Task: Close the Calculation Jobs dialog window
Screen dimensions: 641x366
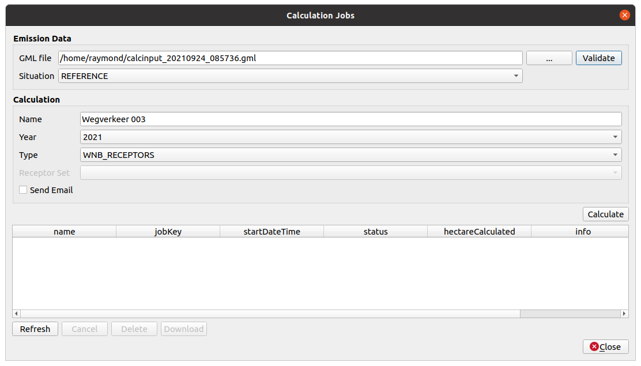Action: [x=624, y=16]
